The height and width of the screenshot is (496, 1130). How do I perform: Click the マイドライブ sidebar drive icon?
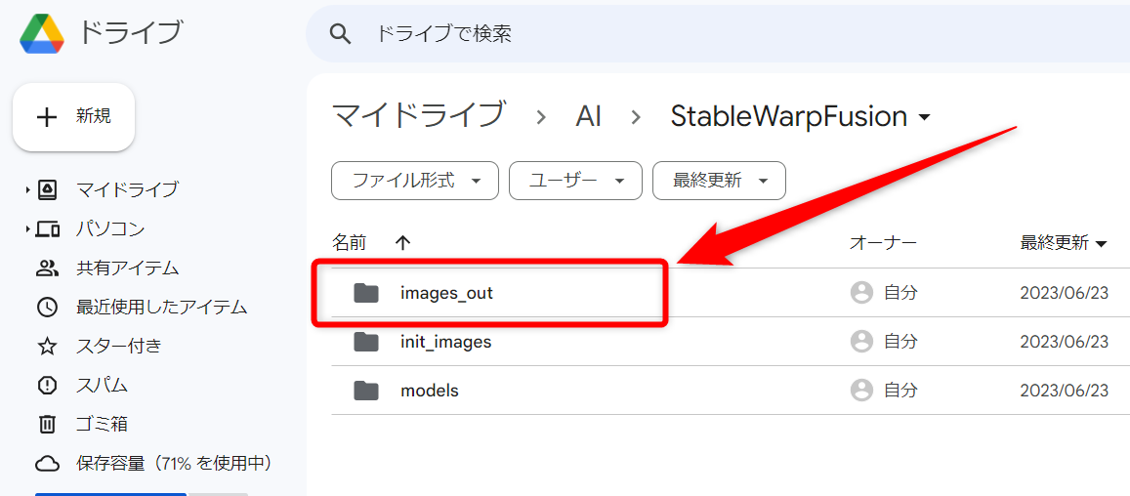[x=47, y=190]
